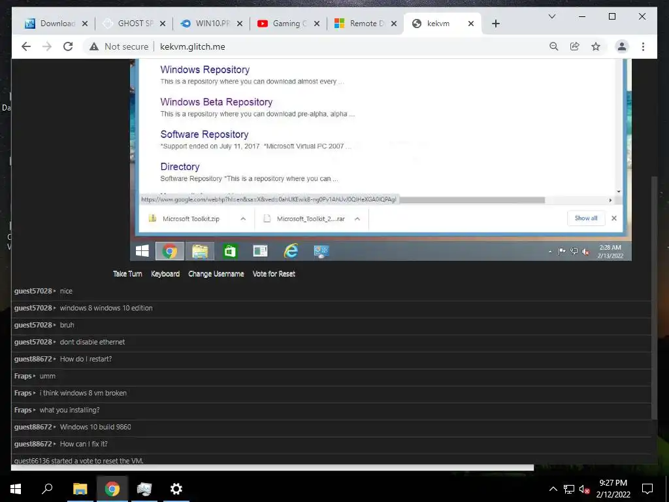
Task: Open a new tab with plus button
Action: pos(495,24)
